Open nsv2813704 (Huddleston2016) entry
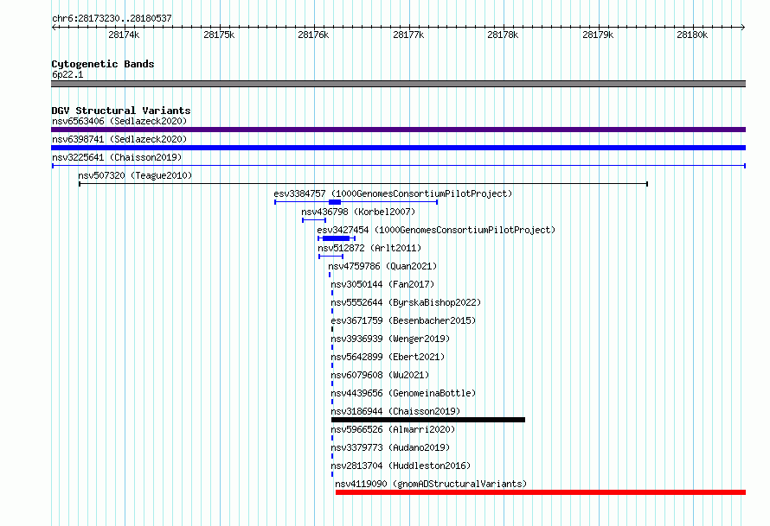This screenshot has width=770, height=526. coord(401,466)
